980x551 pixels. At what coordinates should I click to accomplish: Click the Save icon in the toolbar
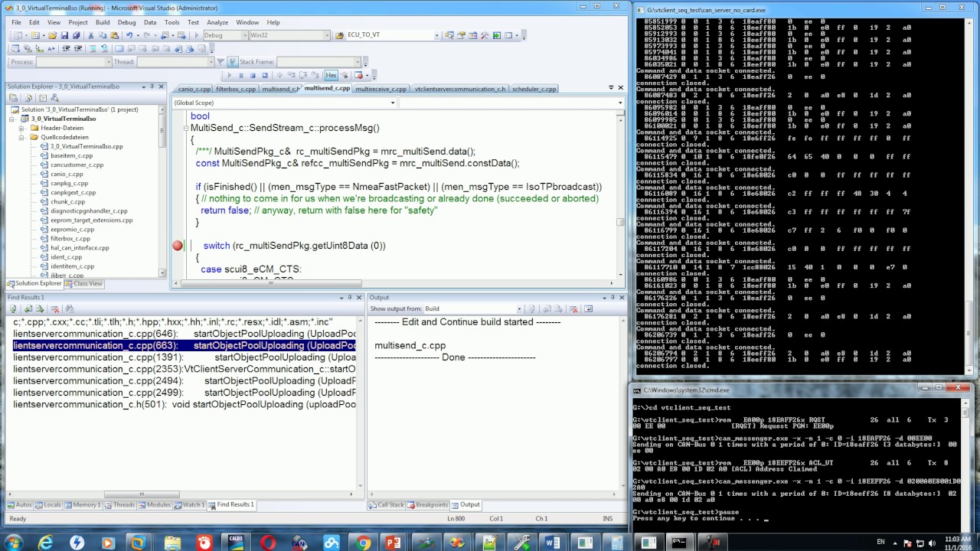[x=64, y=35]
